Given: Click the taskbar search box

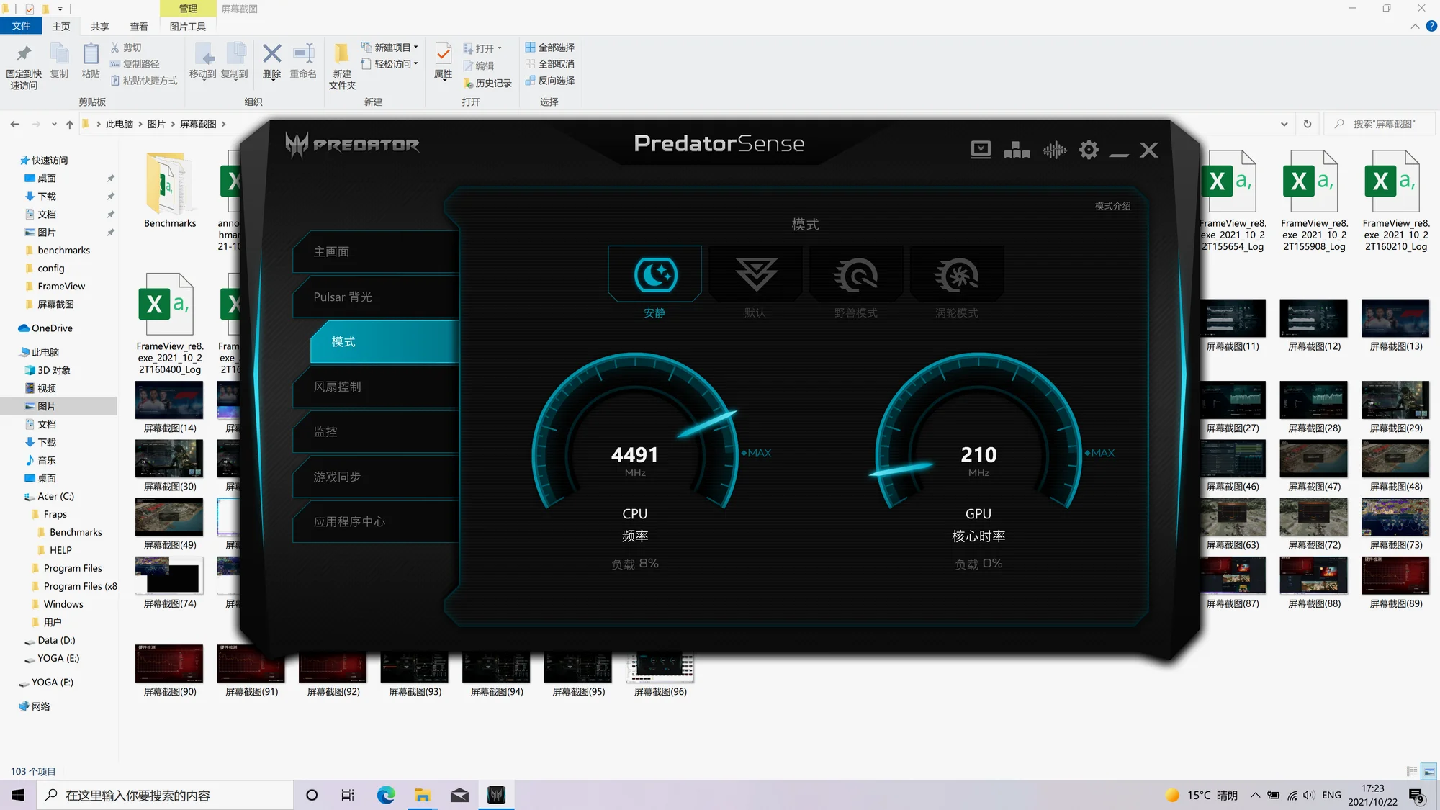Looking at the screenshot, I should (x=165, y=795).
